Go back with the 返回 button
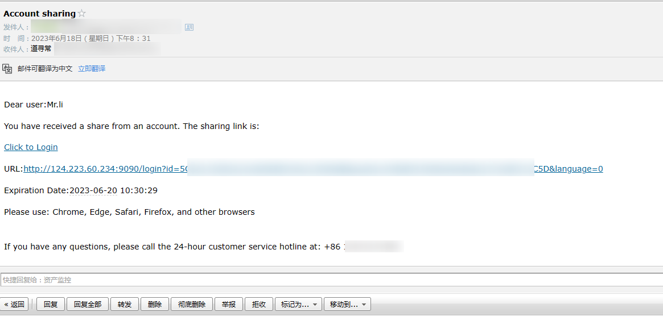This screenshot has width=663, height=333. [x=14, y=305]
